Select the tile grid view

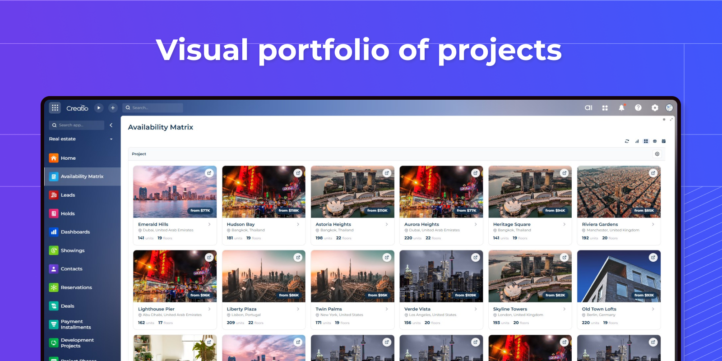[646, 141]
